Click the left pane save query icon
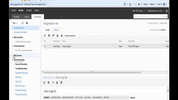Viewport: 178px width, 100px height. pos(23,23)
